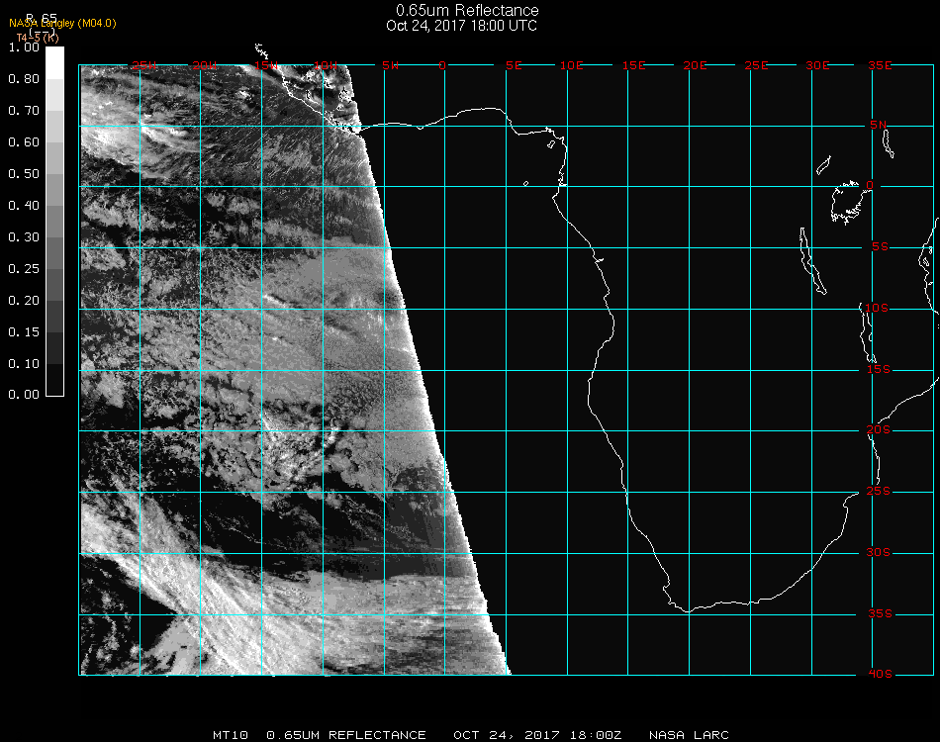Click the "MT10" text in the footer
Image resolution: width=940 pixels, height=742 pixels.
[231, 735]
